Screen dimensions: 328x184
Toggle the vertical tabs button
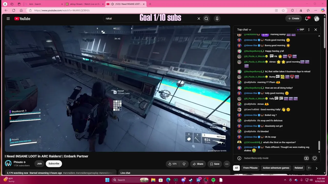(19, 4)
